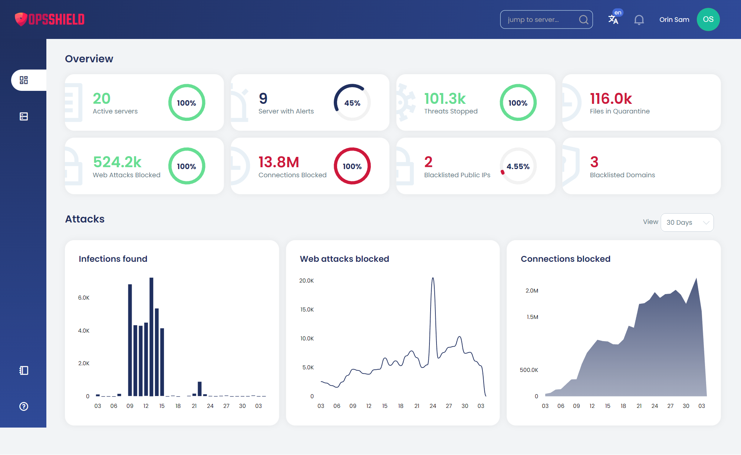Viewport: 741px width, 455px height.
Task: Open the dashboard grid icon in sidebar
Action: pyautogui.click(x=24, y=80)
